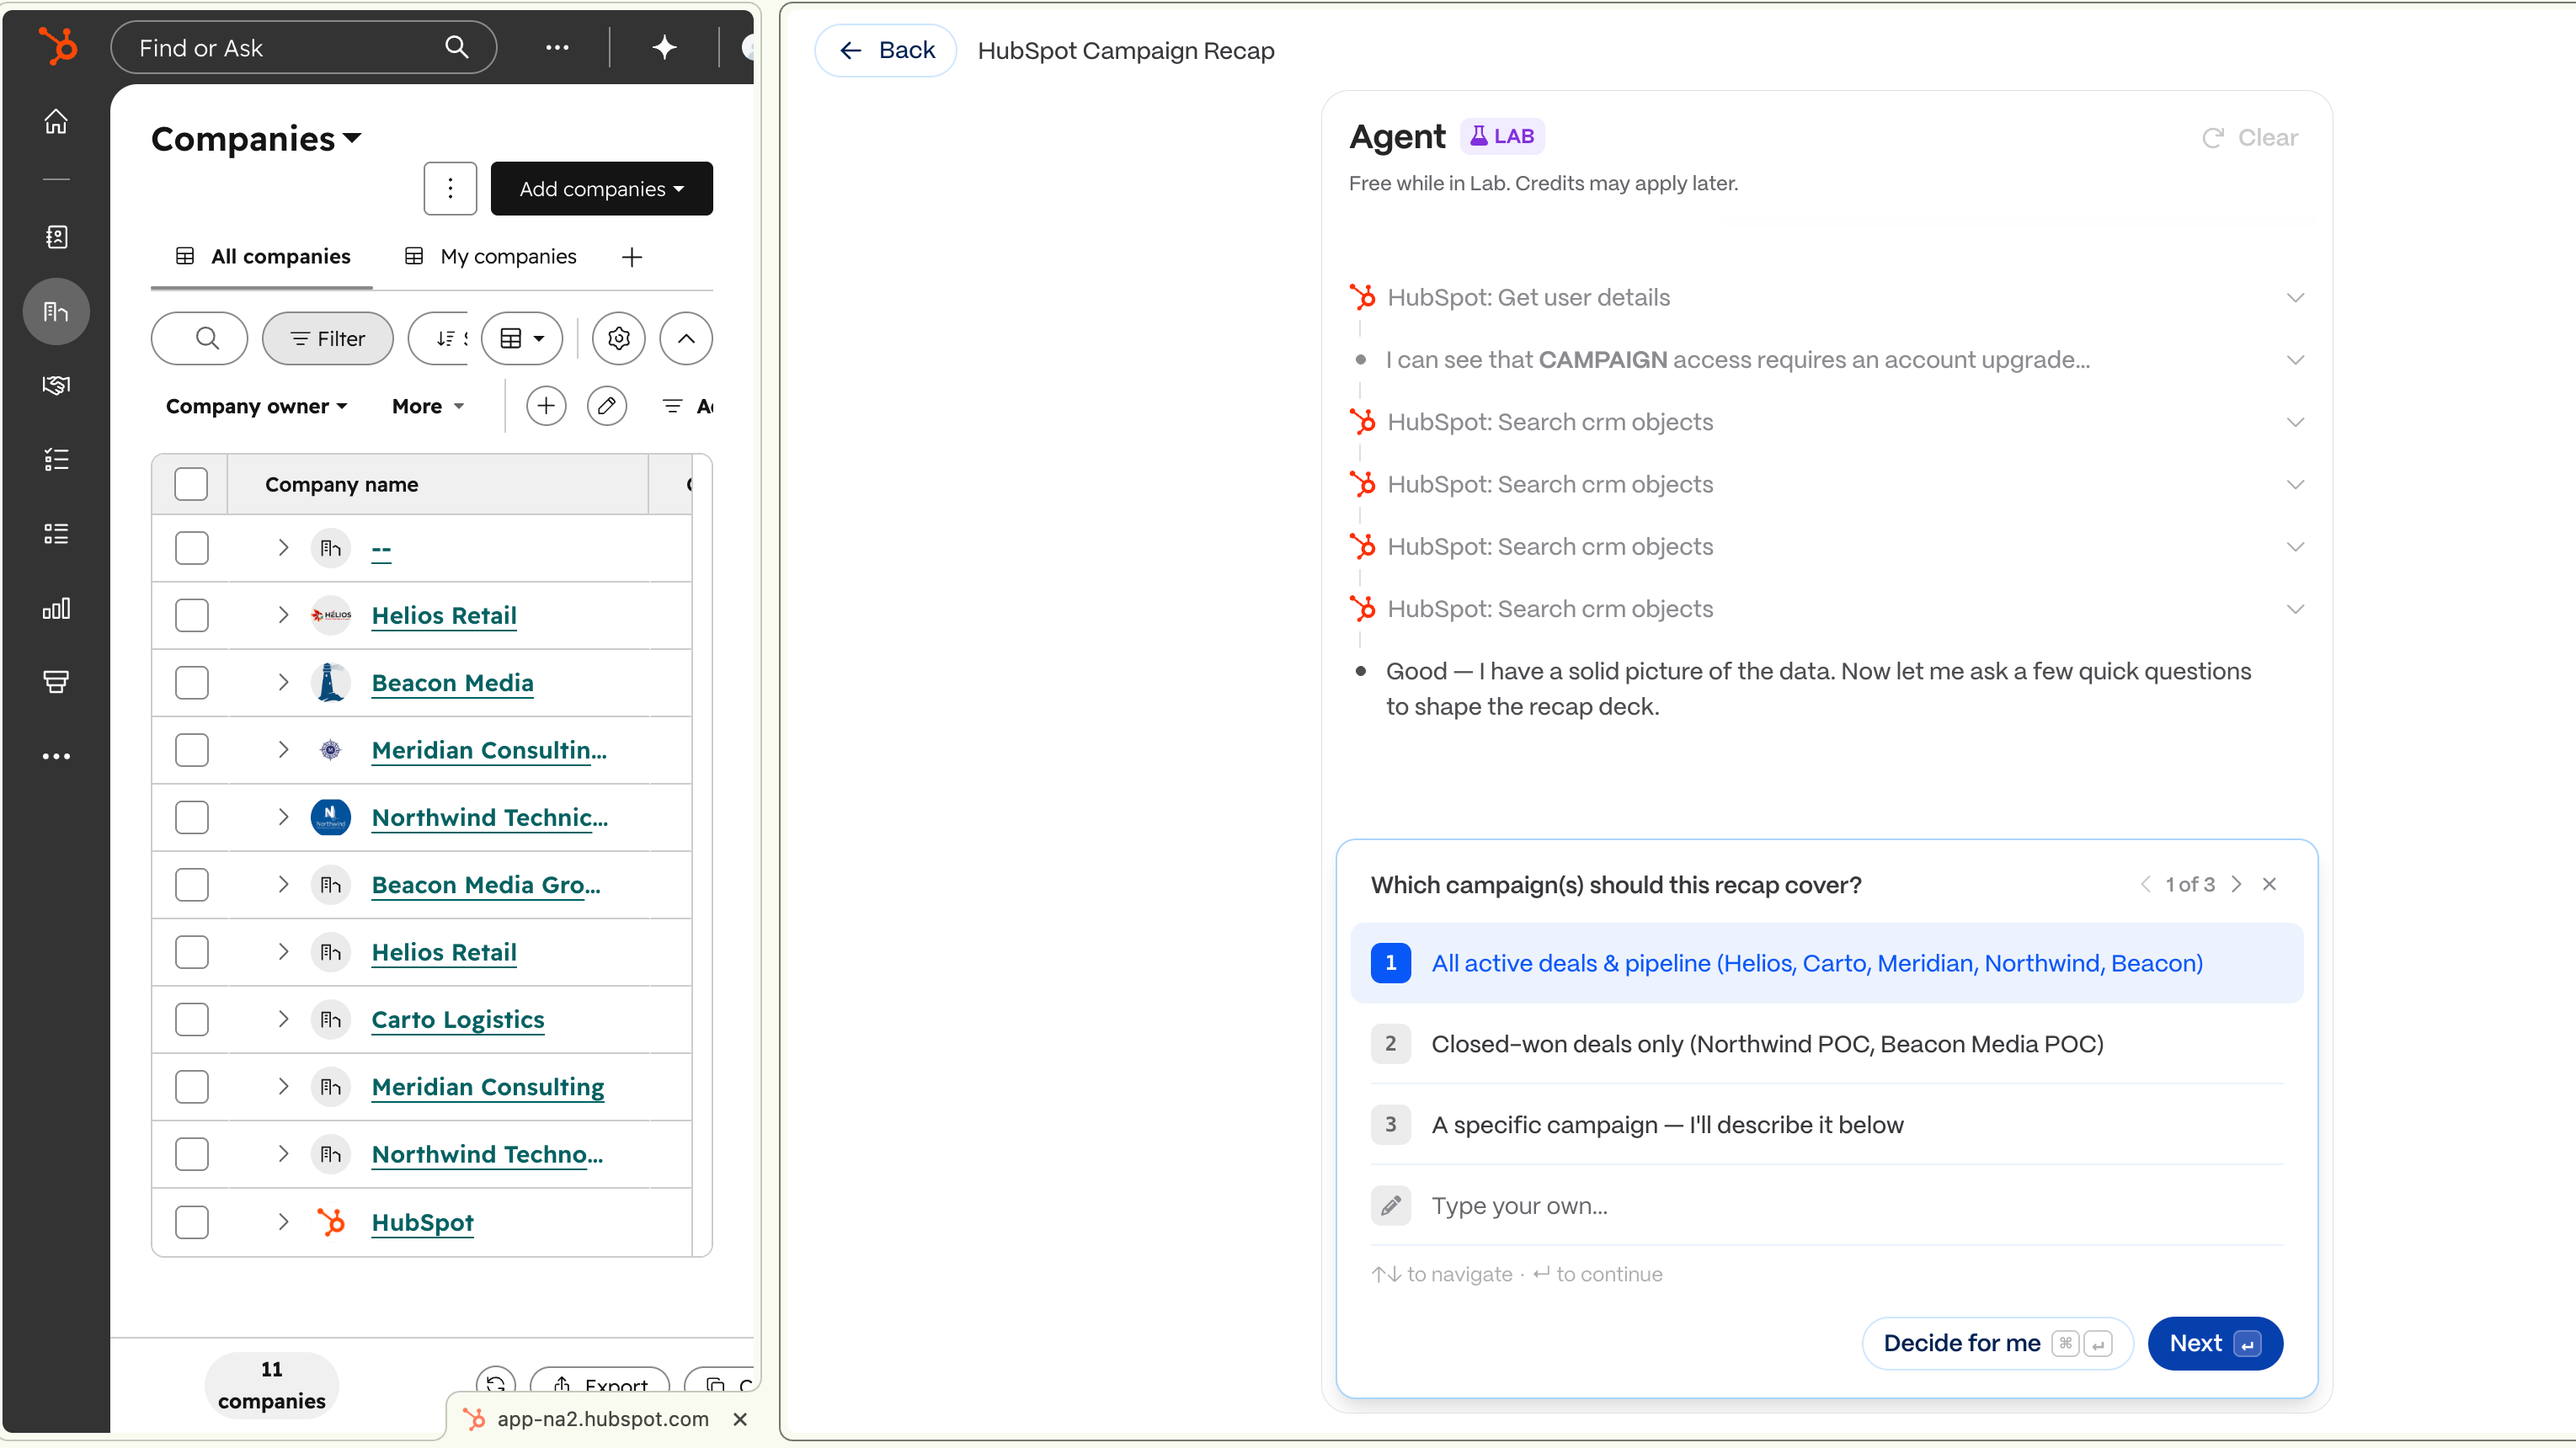
Task: Click the Back button
Action: [x=886, y=50]
